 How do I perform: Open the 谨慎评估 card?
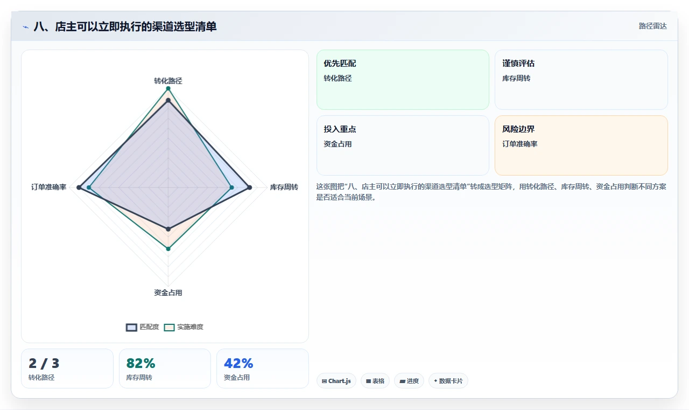(x=581, y=80)
